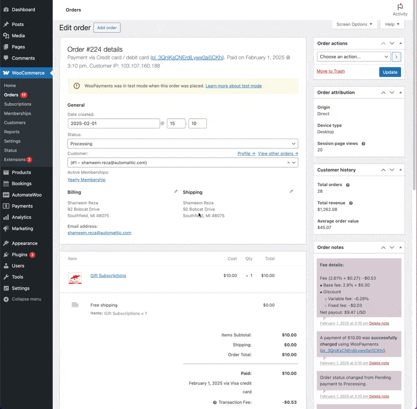The image size is (417, 409).
Task: Click help icon beside Total revenue
Action: pos(351,203)
